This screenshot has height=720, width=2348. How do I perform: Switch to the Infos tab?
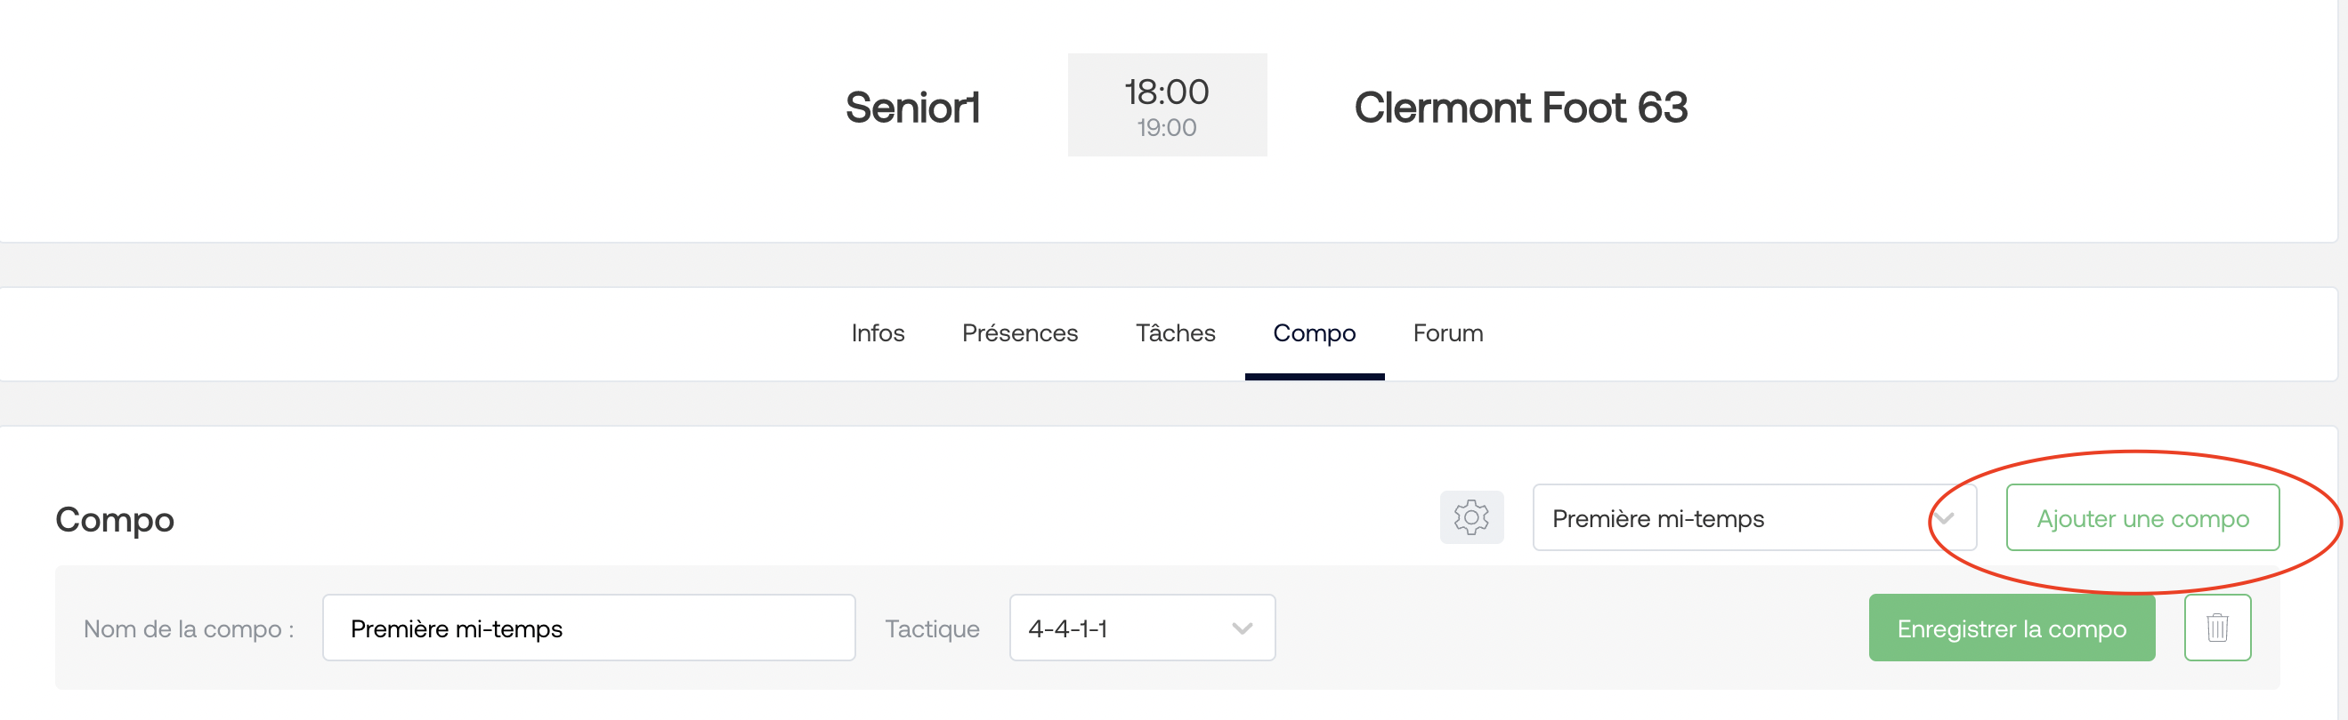[x=878, y=333]
